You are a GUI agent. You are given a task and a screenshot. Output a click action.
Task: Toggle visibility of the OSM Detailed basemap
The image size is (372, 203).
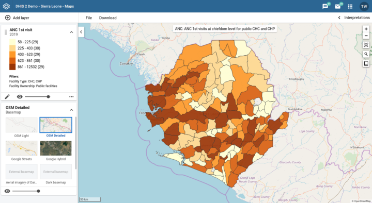(7, 191)
